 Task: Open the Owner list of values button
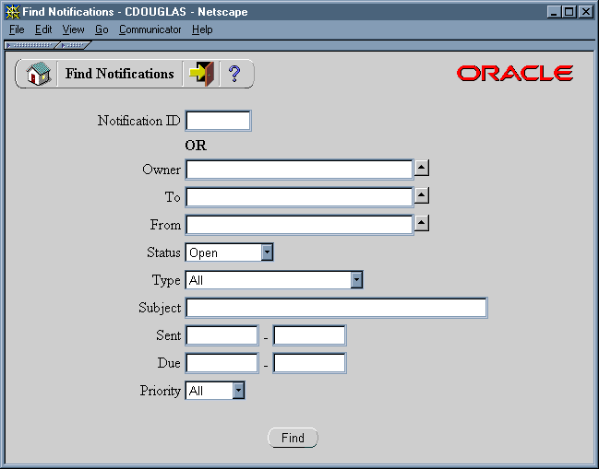[x=422, y=168]
